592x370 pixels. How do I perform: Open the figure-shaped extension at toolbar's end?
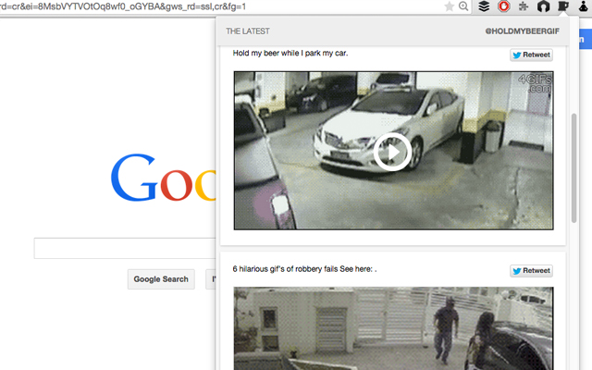click(584, 6)
